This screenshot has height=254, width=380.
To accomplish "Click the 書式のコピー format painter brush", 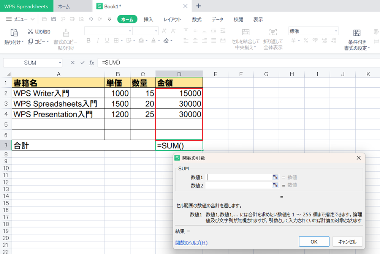I will coord(66,33).
